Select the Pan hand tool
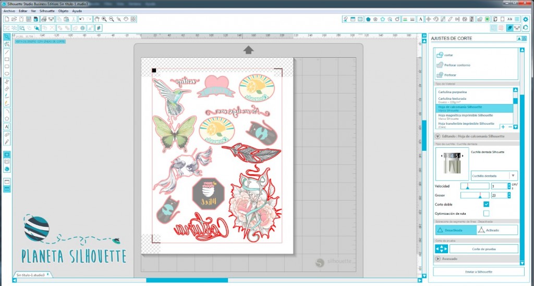The image size is (534, 286). pyautogui.click(x=96, y=19)
